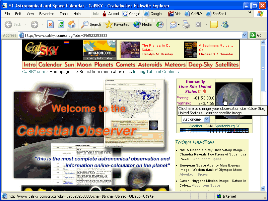Select the Comets tab on CalSKY menu
268x201 pixels.
tap(125, 65)
